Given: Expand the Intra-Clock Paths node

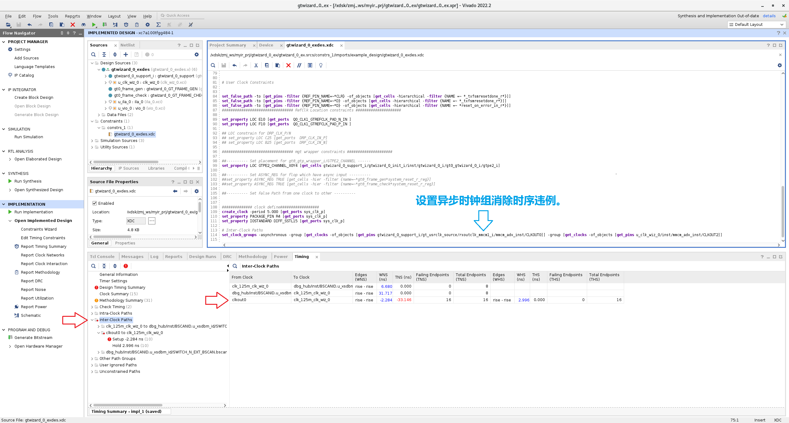Looking at the screenshot, I should click(92, 313).
